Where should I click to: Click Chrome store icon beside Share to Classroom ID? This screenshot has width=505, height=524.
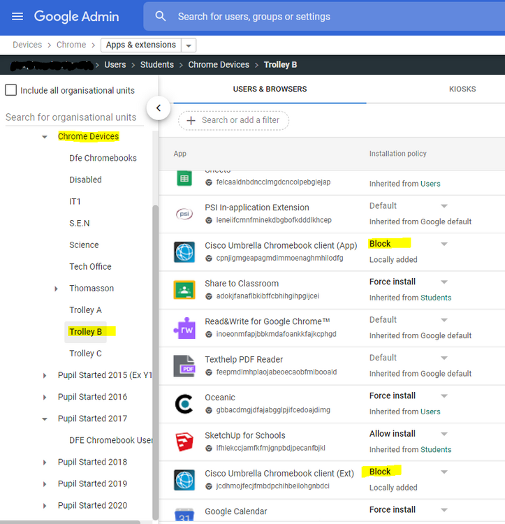point(209,296)
